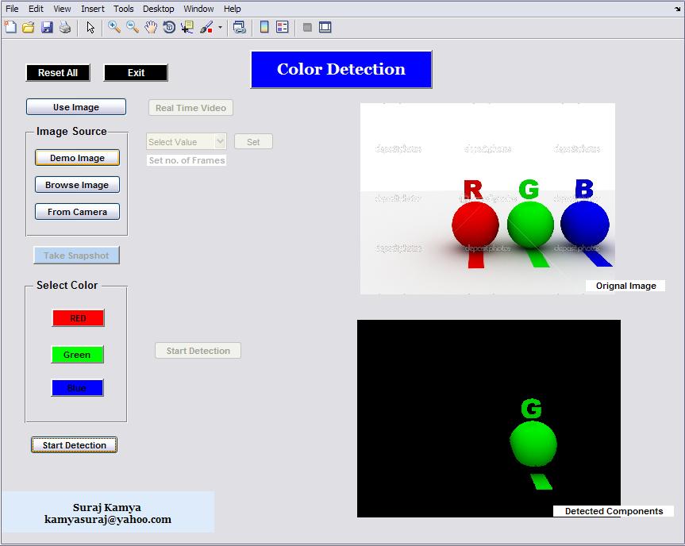Select the Zoom In magnifier tool

click(x=114, y=27)
